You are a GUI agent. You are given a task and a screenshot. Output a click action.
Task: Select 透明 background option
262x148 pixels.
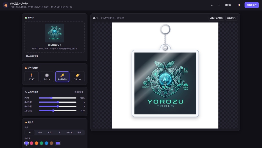[x=79, y=132]
